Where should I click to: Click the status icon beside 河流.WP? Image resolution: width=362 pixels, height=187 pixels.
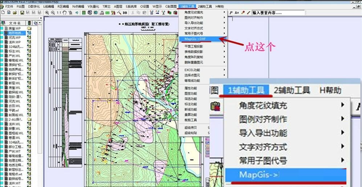click(x=29, y=37)
